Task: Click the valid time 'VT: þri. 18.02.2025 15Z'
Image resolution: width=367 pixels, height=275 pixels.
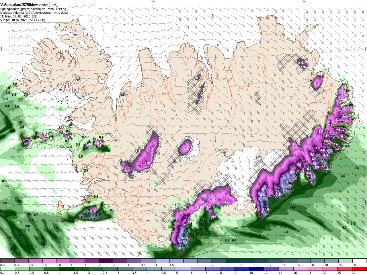Action: [17, 20]
